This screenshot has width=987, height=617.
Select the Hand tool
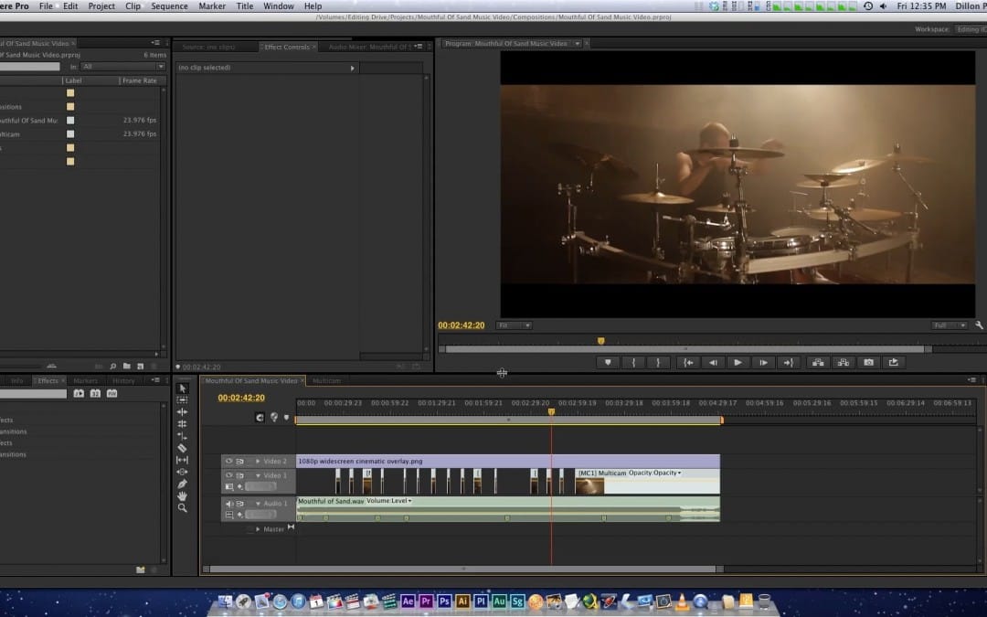pyautogui.click(x=183, y=495)
